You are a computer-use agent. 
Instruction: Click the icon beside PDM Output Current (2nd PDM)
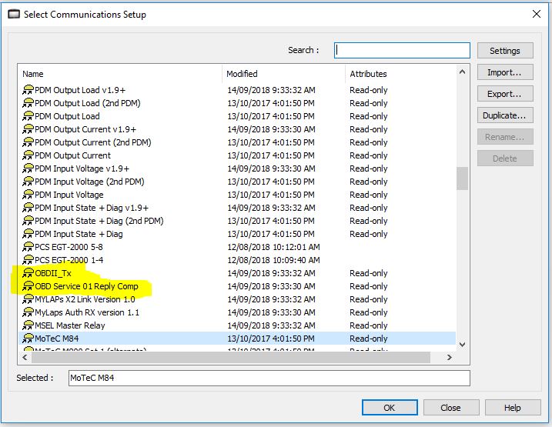(x=28, y=142)
